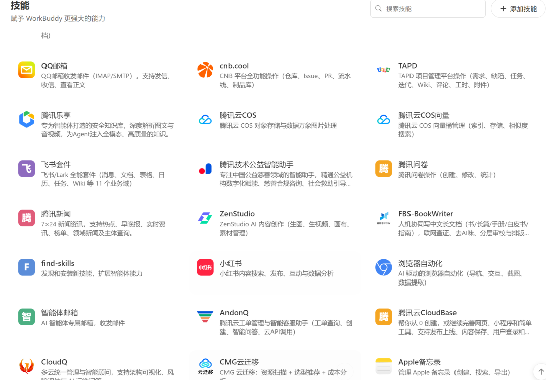Open the 腾讯问卷 survey icon
The height and width of the screenshot is (380, 546).
pyautogui.click(x=383, y=169)
